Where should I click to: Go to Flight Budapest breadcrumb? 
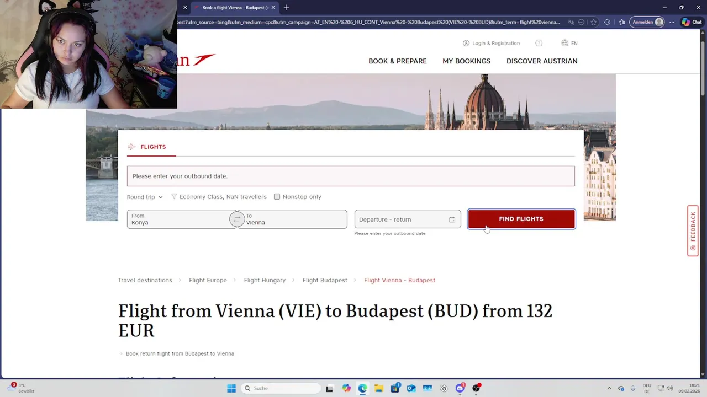coord(325,280)
